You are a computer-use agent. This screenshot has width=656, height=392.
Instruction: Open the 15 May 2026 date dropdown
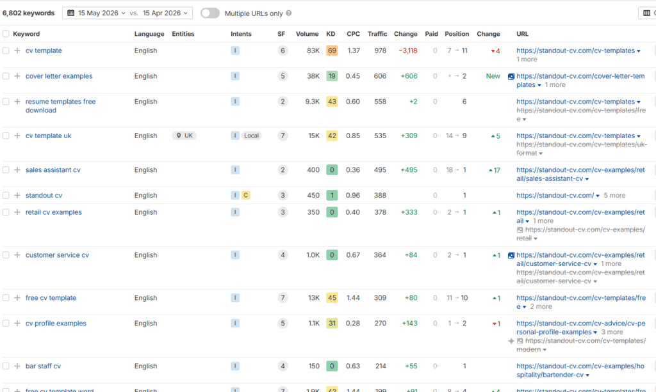coord(102,13)
